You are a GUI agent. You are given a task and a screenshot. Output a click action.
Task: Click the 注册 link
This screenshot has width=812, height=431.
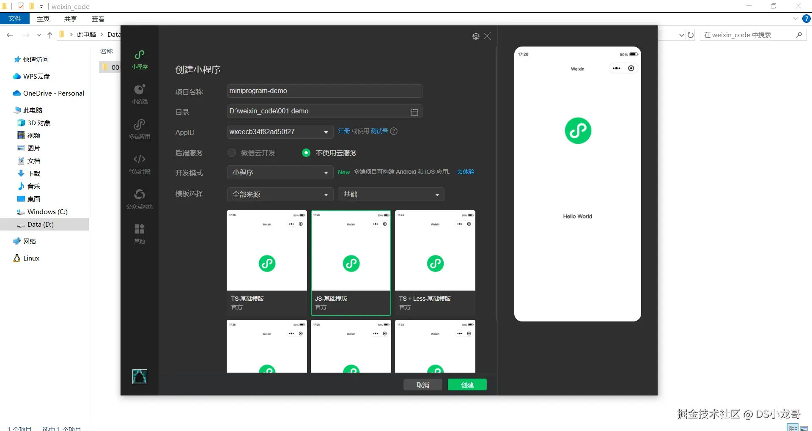coord(344,131)
